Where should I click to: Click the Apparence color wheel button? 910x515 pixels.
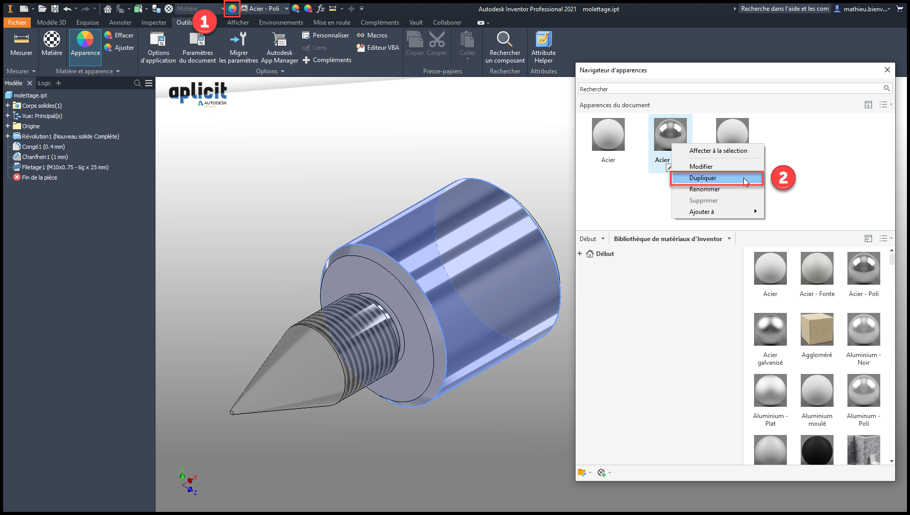pyautogui.click(x=85, y=40)
